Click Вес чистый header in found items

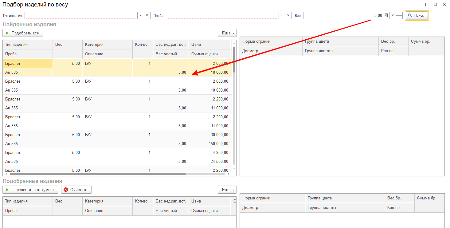171,54
